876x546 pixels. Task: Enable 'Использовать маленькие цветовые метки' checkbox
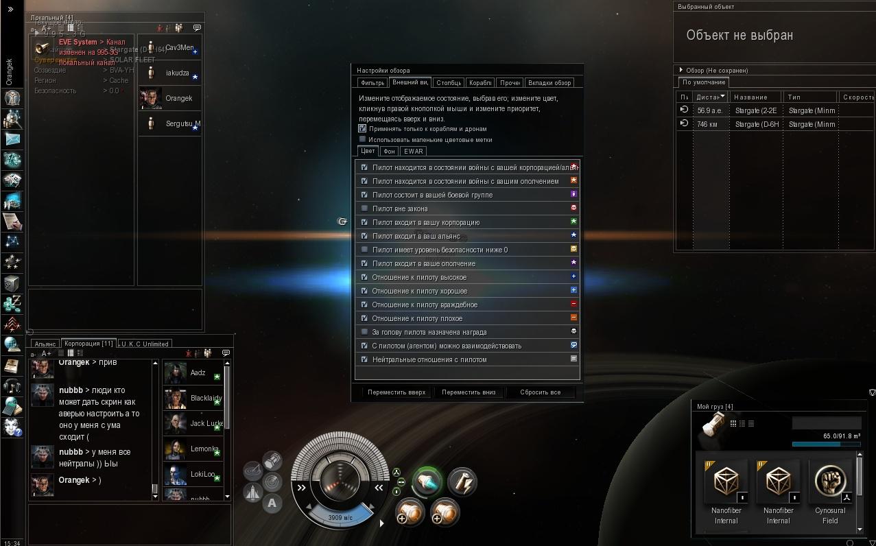coord(362,139)
